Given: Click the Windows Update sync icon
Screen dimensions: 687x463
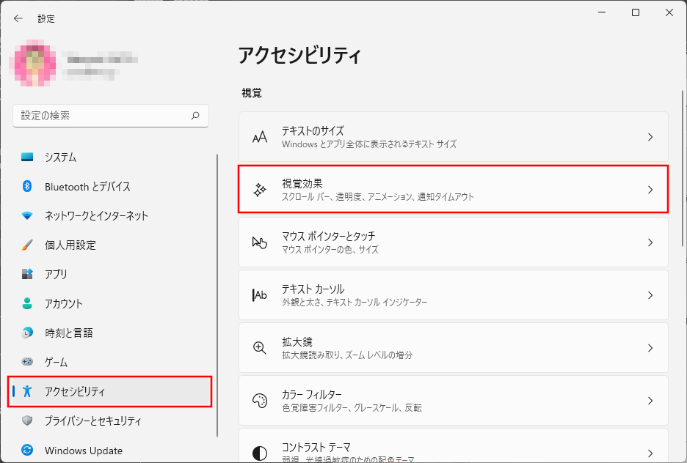Looking at the screenshot, I should pos(27,450).
